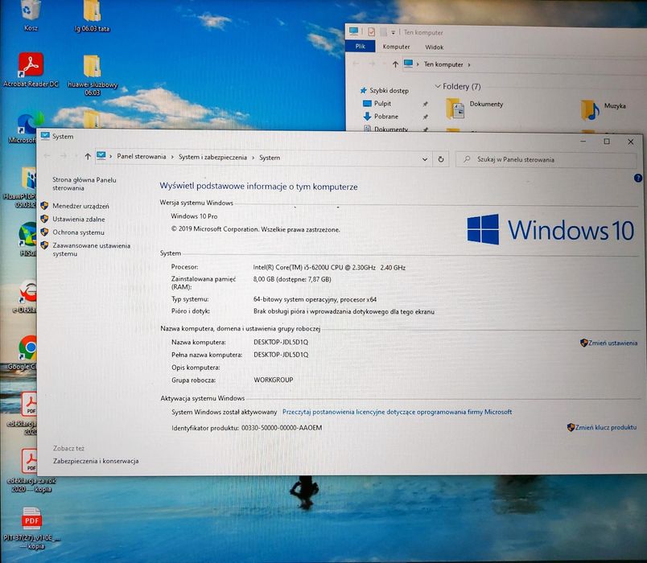Viewport: 647px width, 563px height.
Task: Click '8,00 GB (dostępne: 7,87 GB)' RAM value
Action: pos(292,279)
